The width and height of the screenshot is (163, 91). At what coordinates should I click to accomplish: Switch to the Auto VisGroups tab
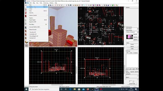point(131,53)
